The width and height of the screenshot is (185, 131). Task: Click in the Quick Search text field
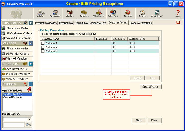pos(13,125)
